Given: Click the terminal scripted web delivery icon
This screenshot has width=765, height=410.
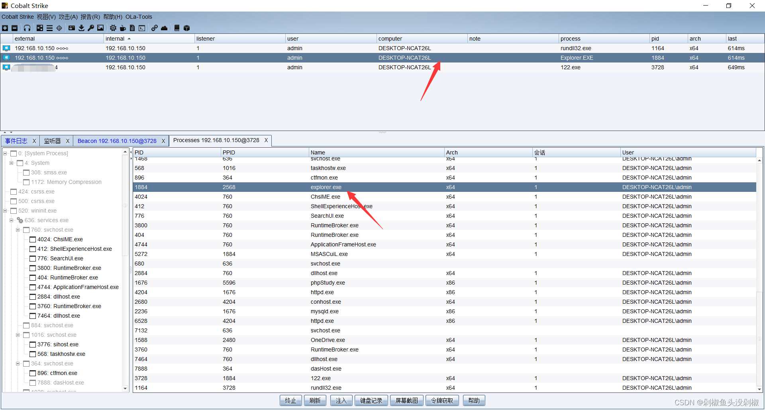Looking at the screenshot, I should pos(142,28).
